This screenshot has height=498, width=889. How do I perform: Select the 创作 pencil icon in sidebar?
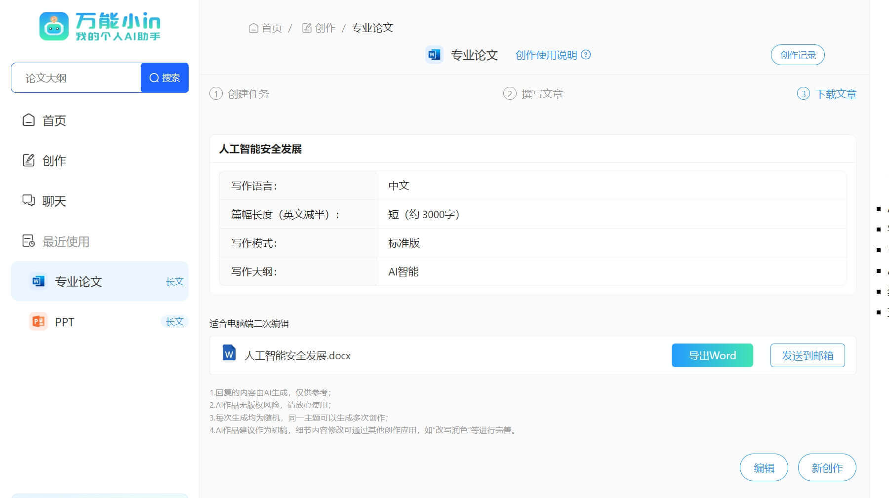pyautogui.click(x=29, y=160)
